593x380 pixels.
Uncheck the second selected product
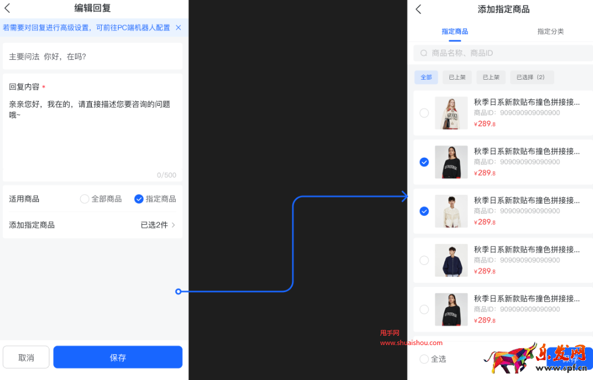pyautogui.click(x=424, y=162)
